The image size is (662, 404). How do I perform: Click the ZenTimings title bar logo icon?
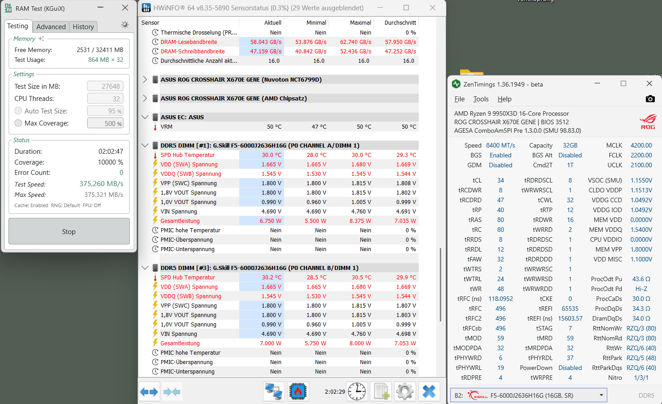pyautogui.click(x=456, y=84)
